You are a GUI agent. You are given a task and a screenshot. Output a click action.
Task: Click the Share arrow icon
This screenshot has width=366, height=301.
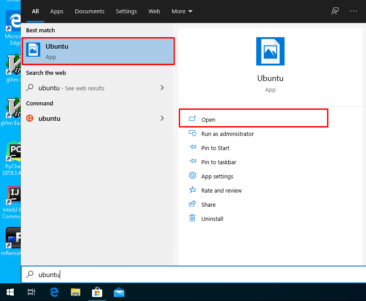point(193,203)
